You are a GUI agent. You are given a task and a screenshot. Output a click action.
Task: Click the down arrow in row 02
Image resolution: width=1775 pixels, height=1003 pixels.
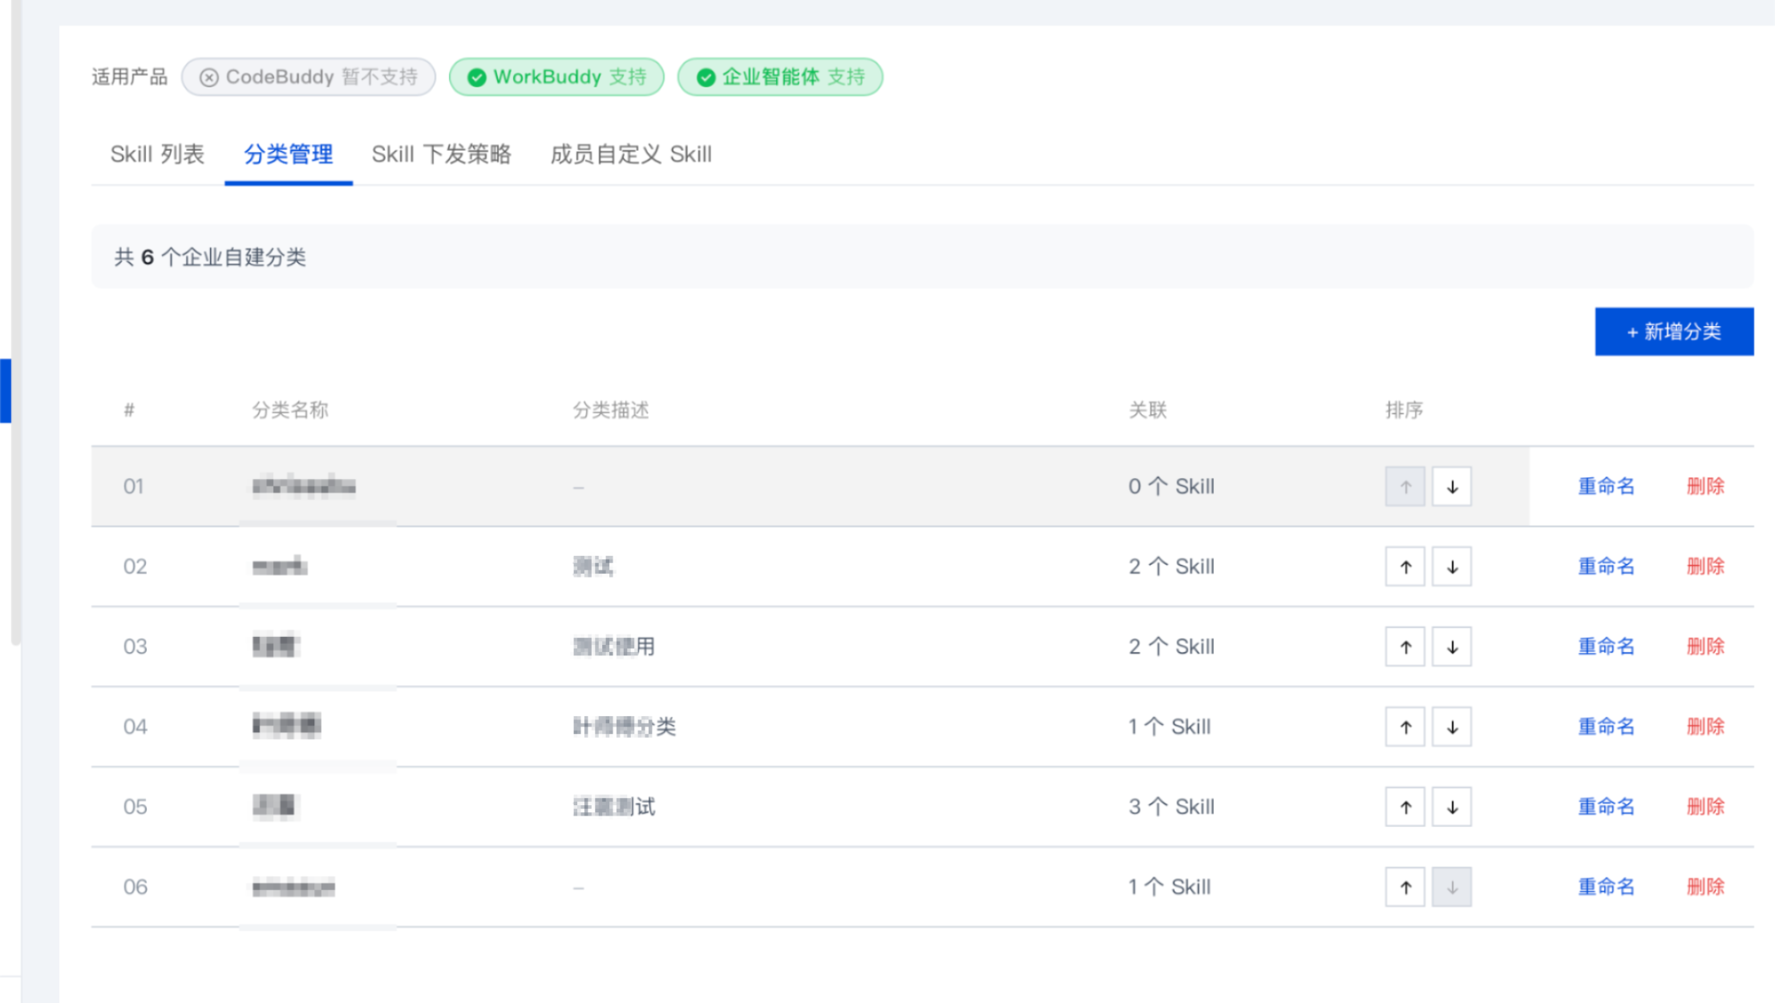(1452, 566)
